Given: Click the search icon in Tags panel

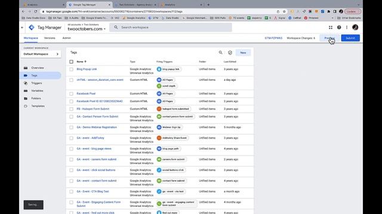Looking at the screenshot, I should click(220, 52).
